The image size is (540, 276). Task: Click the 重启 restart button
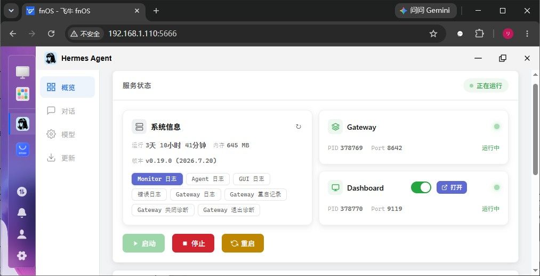click(x=243, y=243)
